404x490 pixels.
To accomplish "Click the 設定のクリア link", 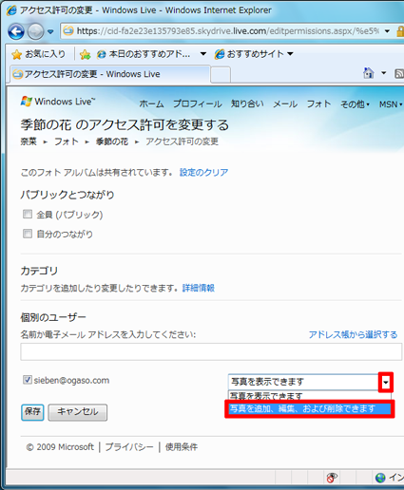I will pos(203,173).
